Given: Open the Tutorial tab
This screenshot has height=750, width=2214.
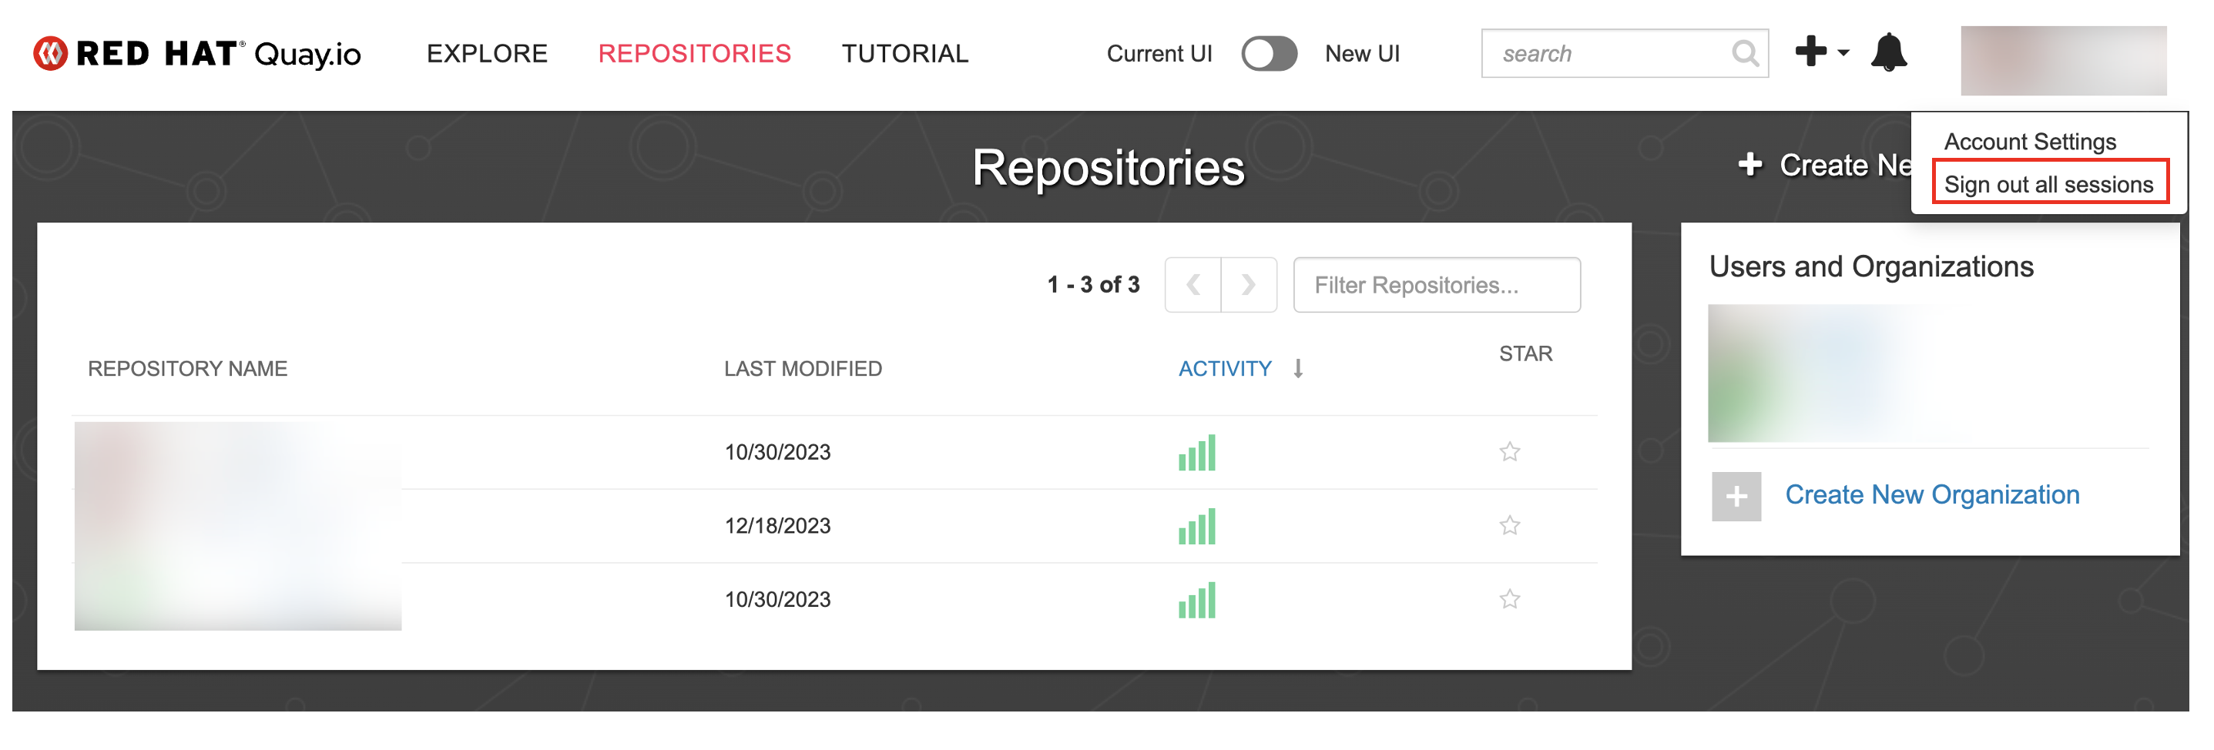Looking at the screenshot, I should 904,53.
